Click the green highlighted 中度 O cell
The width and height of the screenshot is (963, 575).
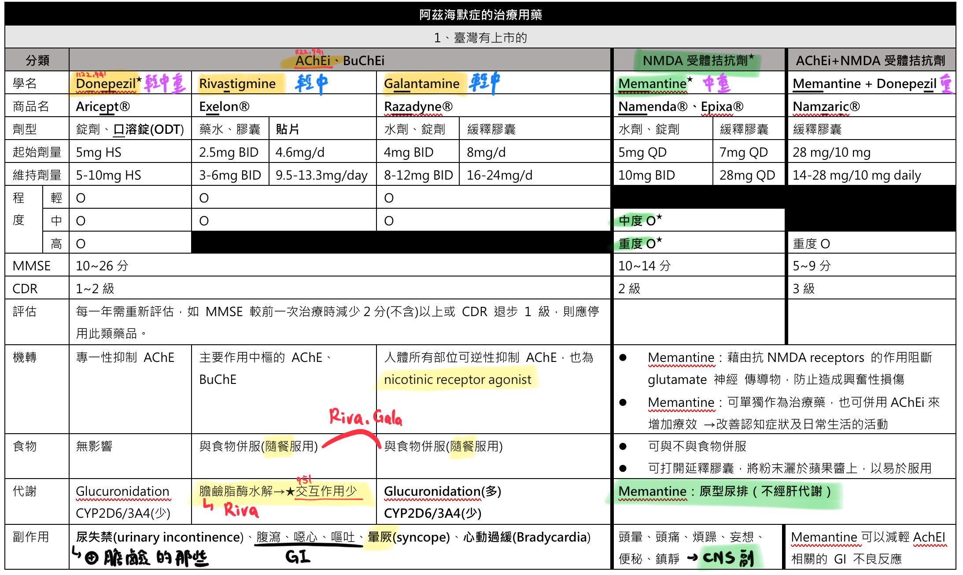click(639, 221)
